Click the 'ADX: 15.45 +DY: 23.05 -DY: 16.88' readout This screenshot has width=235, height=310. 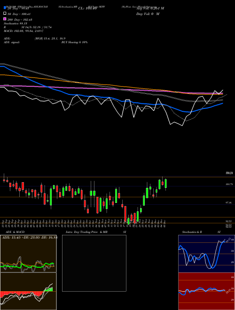30,237
